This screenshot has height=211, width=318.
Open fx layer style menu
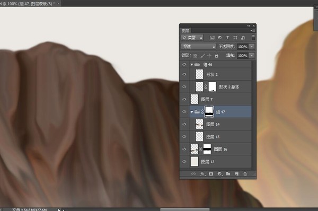[202, 174]
